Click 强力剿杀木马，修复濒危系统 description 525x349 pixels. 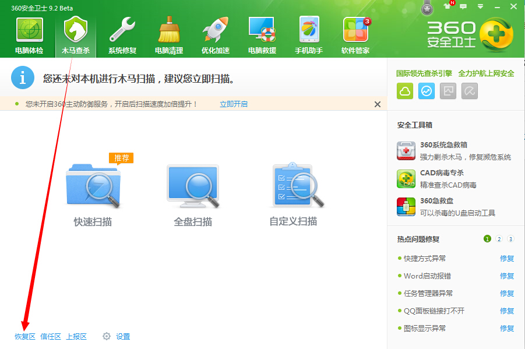tap(466, 157)
